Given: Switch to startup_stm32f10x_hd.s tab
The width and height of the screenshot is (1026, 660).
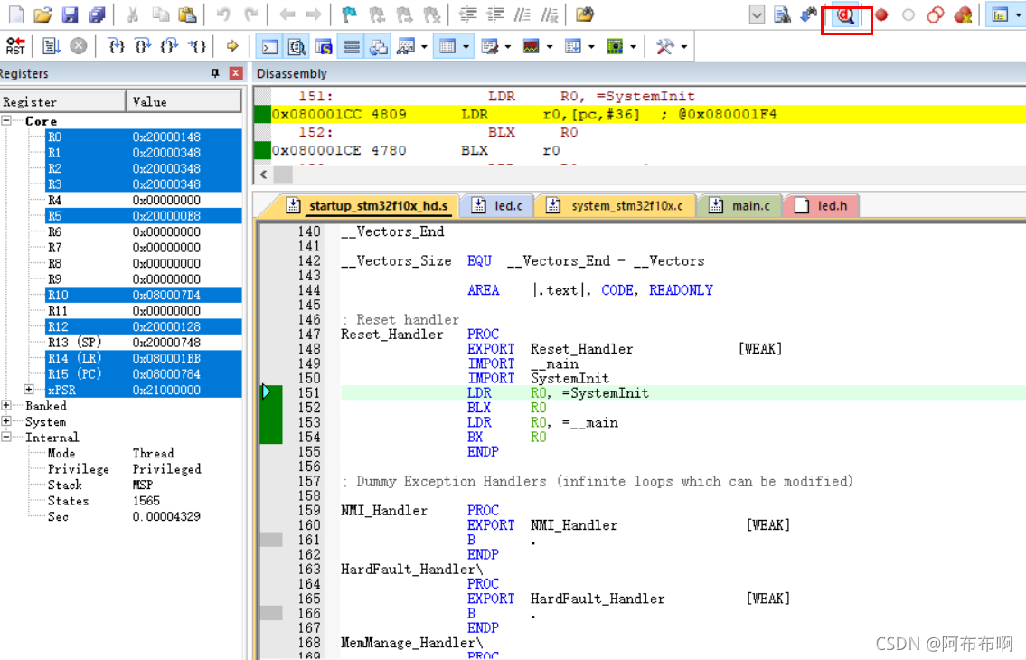Looking at the screenshot, I should coord(368,205).
